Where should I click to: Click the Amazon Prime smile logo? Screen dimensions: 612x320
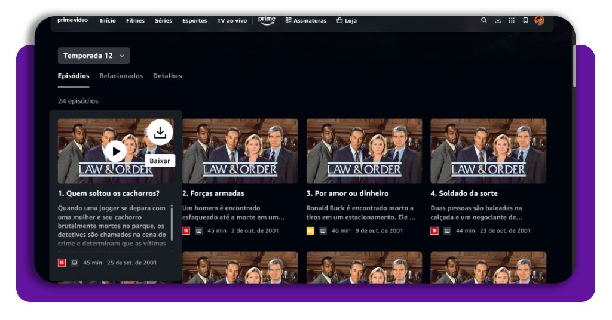(x=267, y=20)
